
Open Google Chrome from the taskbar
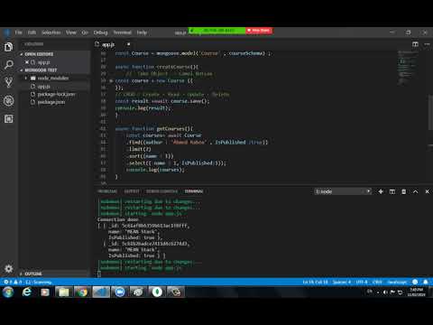82,292
